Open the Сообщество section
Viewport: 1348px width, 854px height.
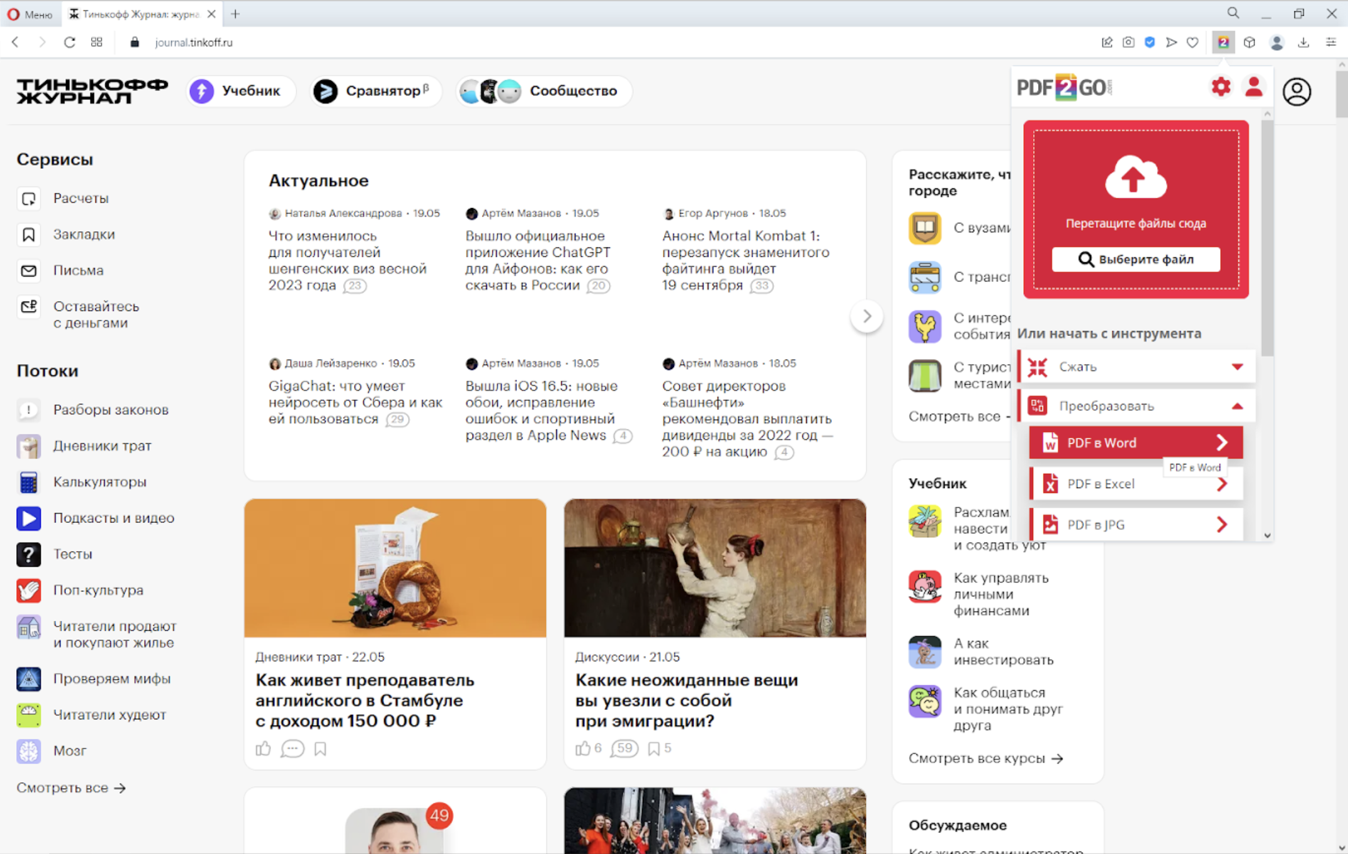click(544, 91)
